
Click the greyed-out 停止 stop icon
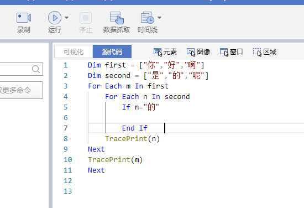point(86,18)
